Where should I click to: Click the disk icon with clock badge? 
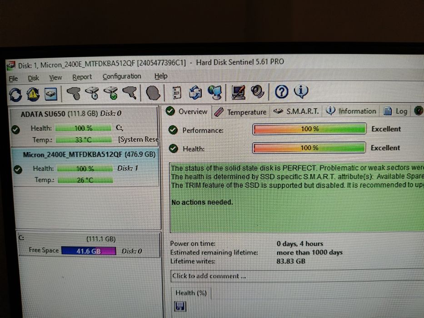coord(92,93)
